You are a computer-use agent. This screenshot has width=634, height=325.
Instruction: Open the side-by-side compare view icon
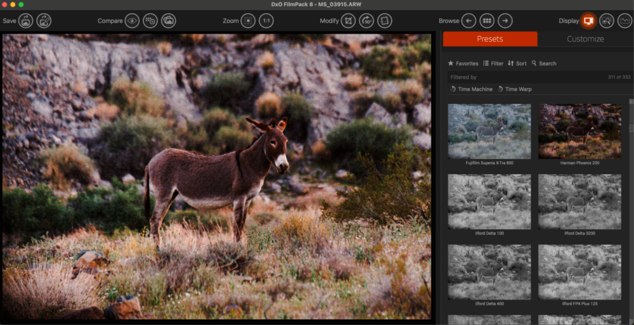coord(168,21)
